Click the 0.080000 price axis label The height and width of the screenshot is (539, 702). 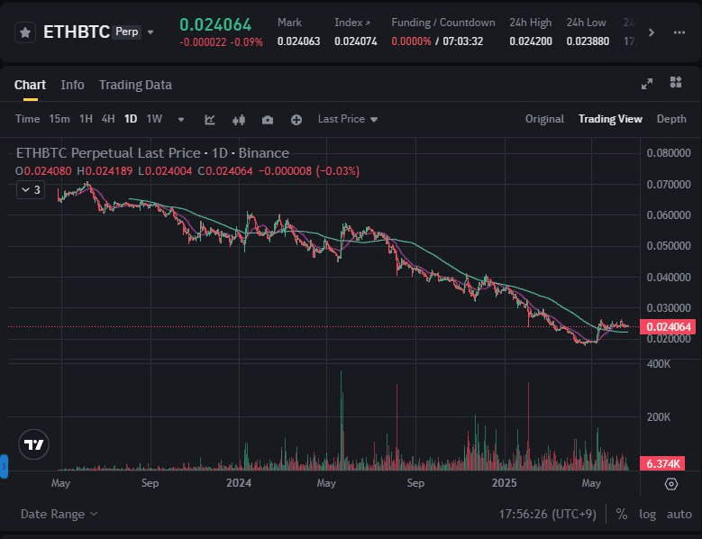(x=669, y=153)
